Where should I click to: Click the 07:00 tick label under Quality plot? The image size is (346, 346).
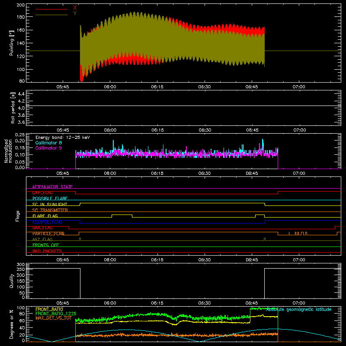pos(299,303)
